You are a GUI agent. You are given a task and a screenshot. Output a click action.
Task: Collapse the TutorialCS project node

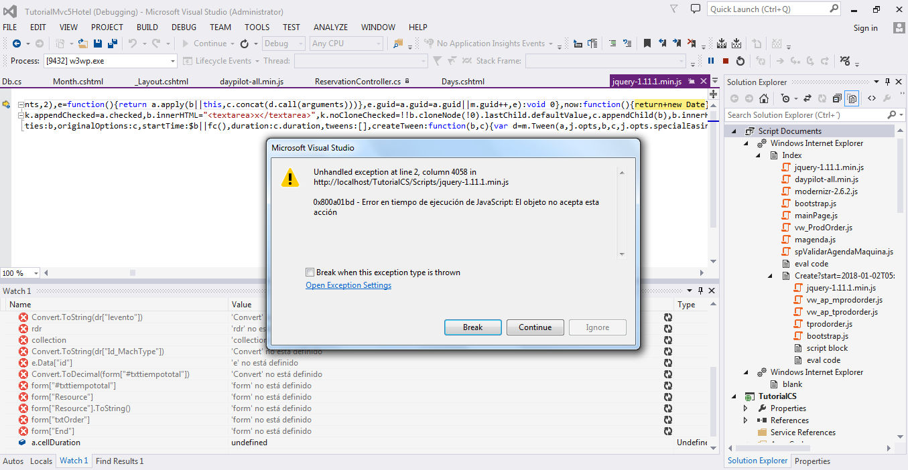point(734,396)
